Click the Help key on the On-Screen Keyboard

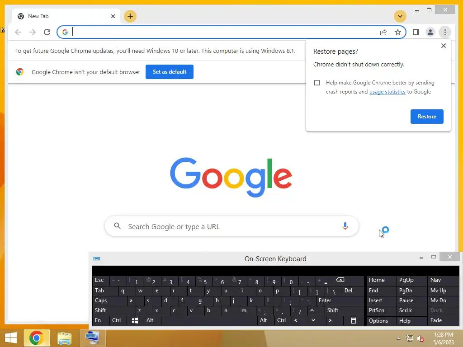[411, 321]
